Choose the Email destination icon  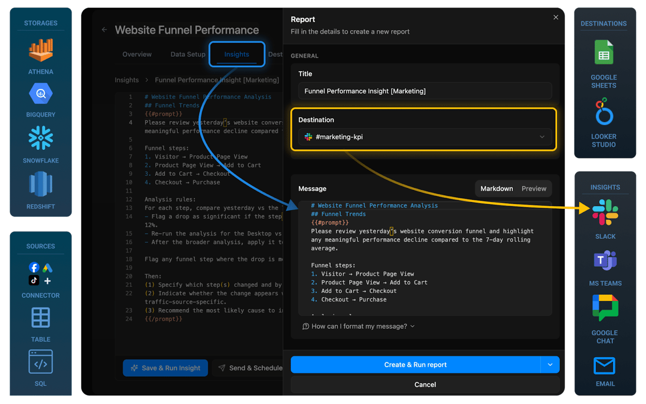pos(605,366)
